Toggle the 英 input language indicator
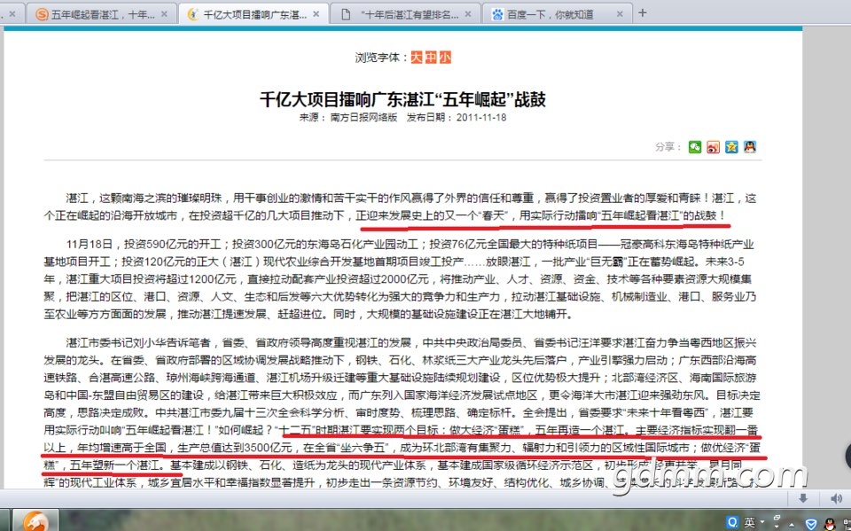 (749, 521)
